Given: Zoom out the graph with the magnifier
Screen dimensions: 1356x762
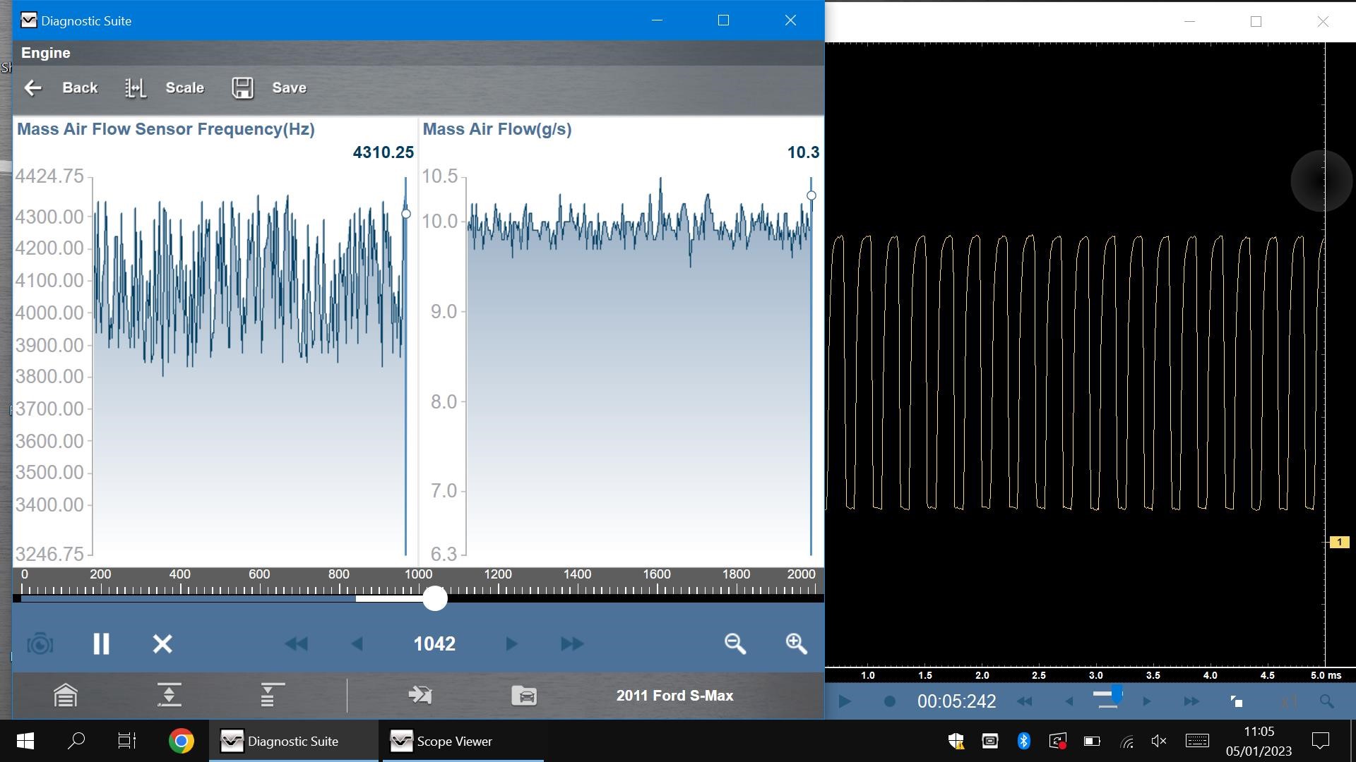Looking at the screenshot, I should tap(734, 643).
